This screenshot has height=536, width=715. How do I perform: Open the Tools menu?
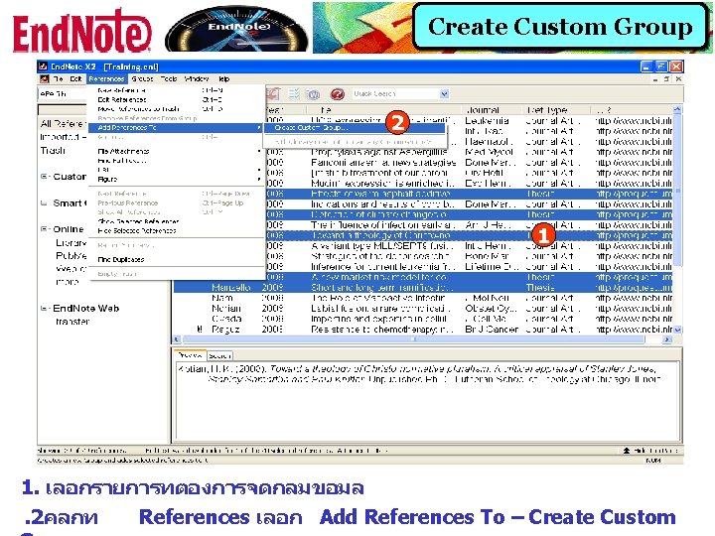(x=169, y=78)
